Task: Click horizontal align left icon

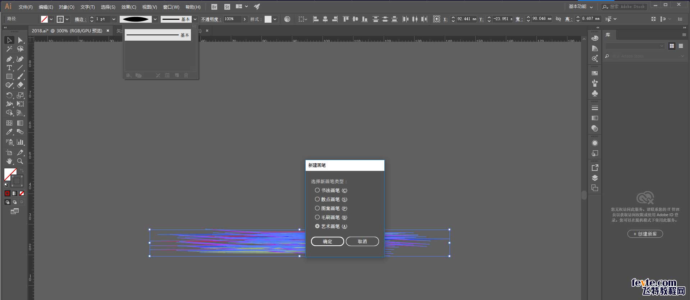Action: 316,19
